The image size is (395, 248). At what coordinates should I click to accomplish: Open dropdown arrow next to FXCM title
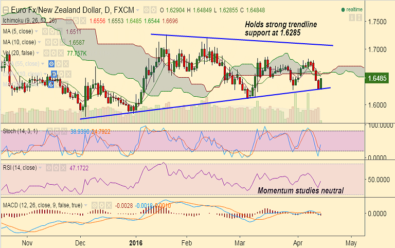(x=138, y=10)
